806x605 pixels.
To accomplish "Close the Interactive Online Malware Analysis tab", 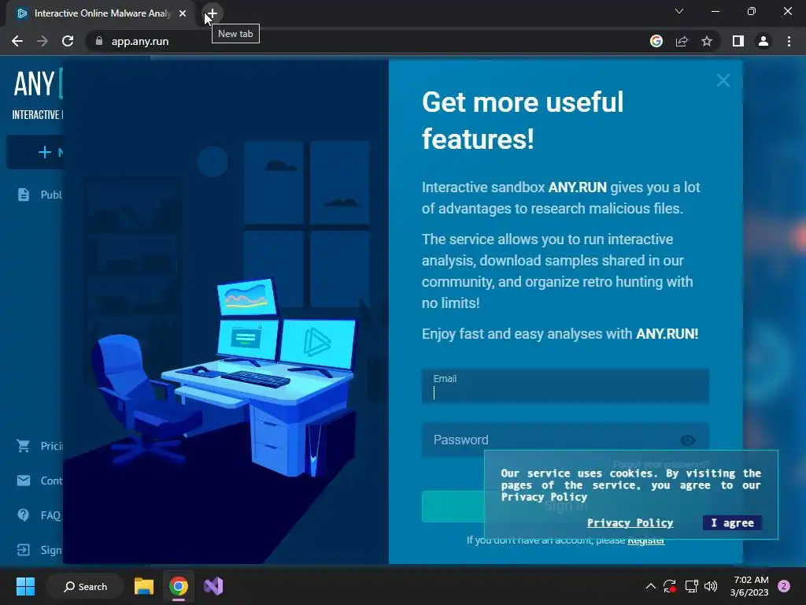I will coord(183,13).
